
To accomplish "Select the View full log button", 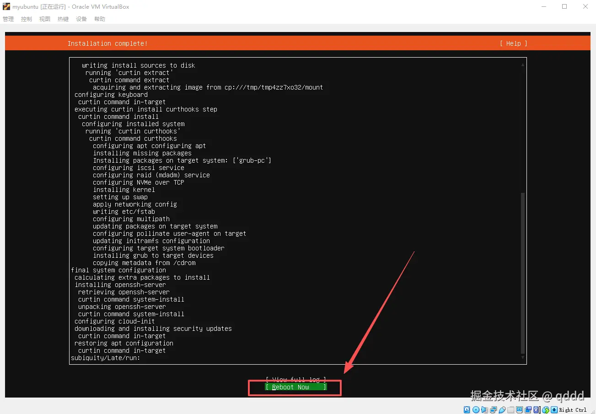I will [296, 380].
